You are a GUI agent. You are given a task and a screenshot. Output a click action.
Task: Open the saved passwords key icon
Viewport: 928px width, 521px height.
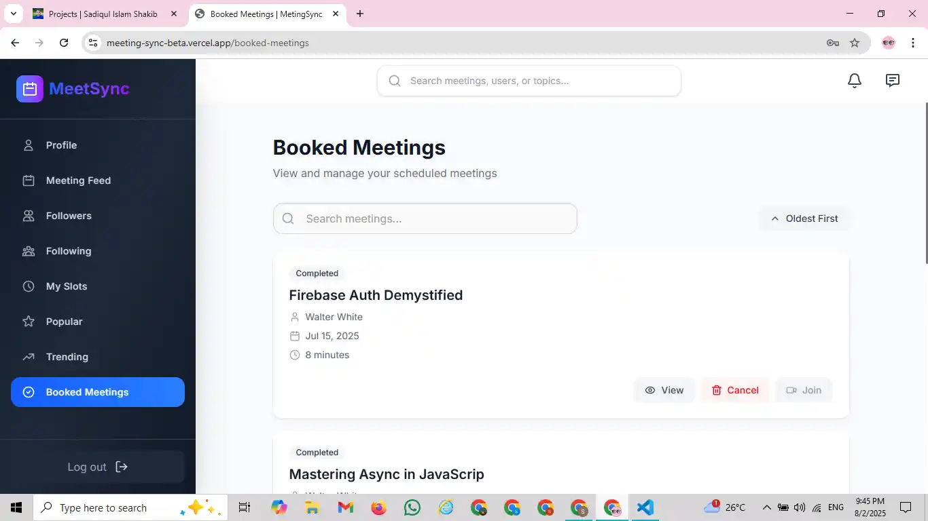(x=832, y=43)
